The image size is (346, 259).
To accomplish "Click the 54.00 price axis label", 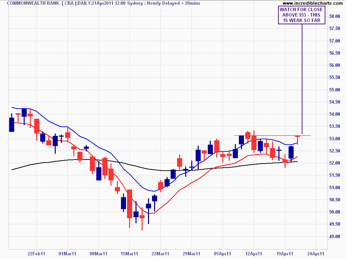I will pos(335,114).
